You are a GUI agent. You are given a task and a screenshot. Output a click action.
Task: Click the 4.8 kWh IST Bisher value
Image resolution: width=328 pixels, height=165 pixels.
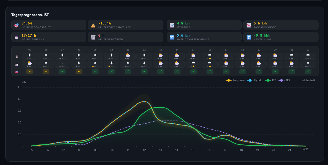tap(184, 23)
